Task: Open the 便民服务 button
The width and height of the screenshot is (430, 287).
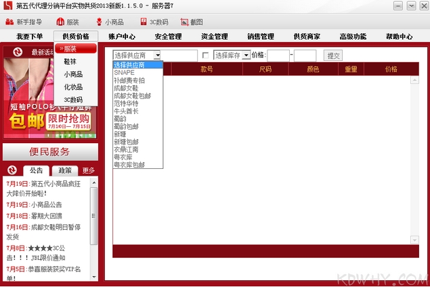Action: pos(49,151)
